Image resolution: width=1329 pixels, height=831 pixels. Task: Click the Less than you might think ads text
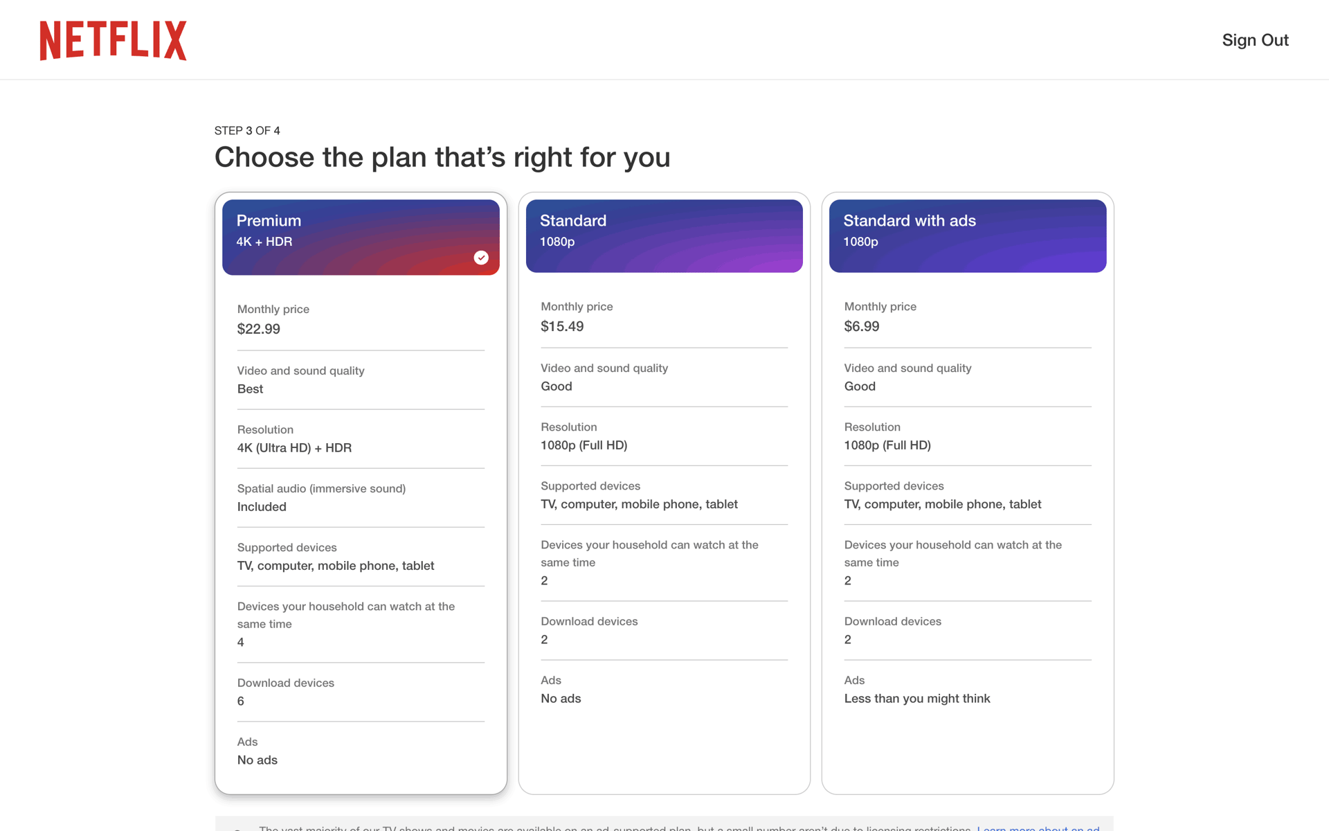917,698
